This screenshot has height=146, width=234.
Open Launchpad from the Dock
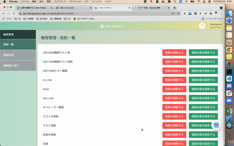tap(229, 42)
